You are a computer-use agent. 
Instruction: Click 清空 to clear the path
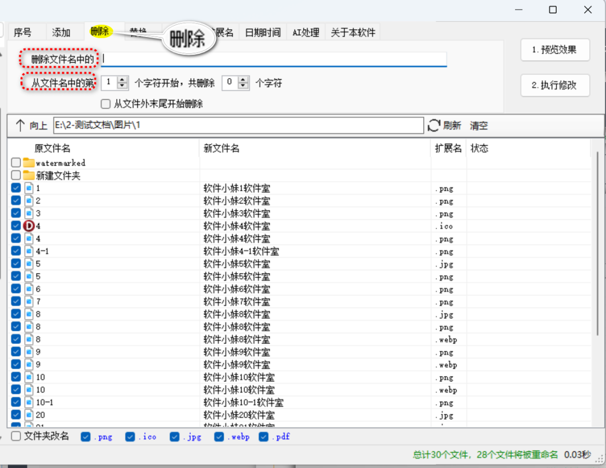tap(478, 125)
